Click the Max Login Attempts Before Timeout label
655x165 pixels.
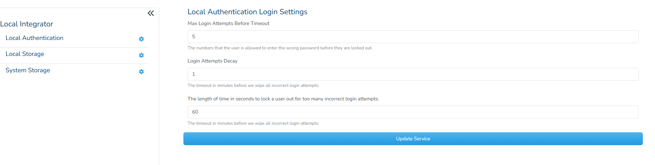(228, 24)
